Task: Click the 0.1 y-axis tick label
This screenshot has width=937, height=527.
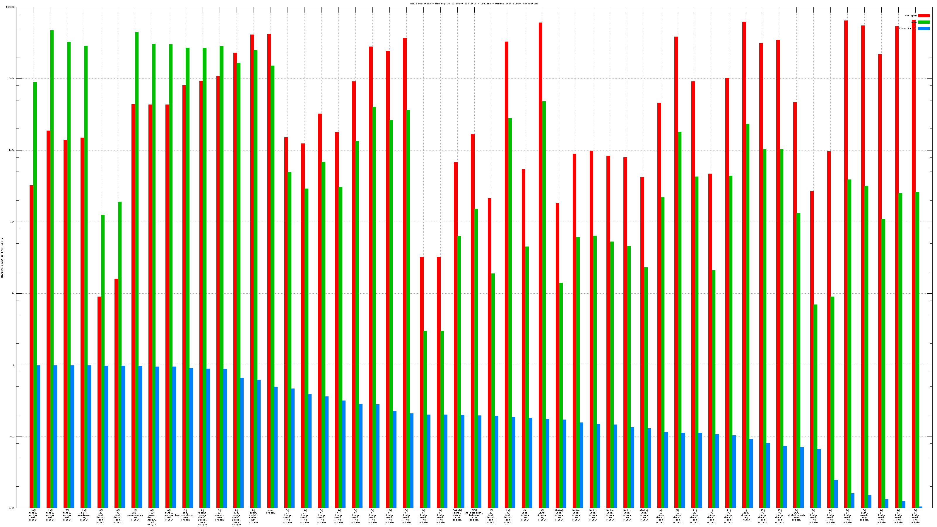Action: pyautogui.click(x=12, y=437)
